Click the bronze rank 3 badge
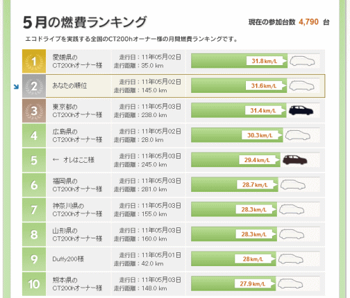 [34, 111]
